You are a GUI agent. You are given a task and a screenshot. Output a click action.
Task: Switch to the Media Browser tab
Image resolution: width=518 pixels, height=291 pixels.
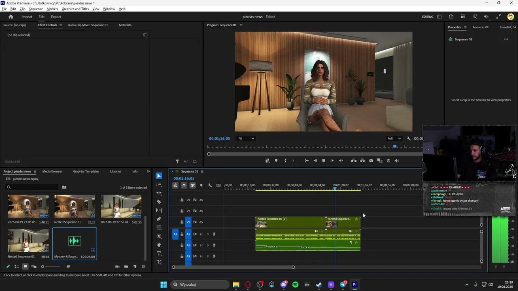pyautogui.click(x=52, y=171)
